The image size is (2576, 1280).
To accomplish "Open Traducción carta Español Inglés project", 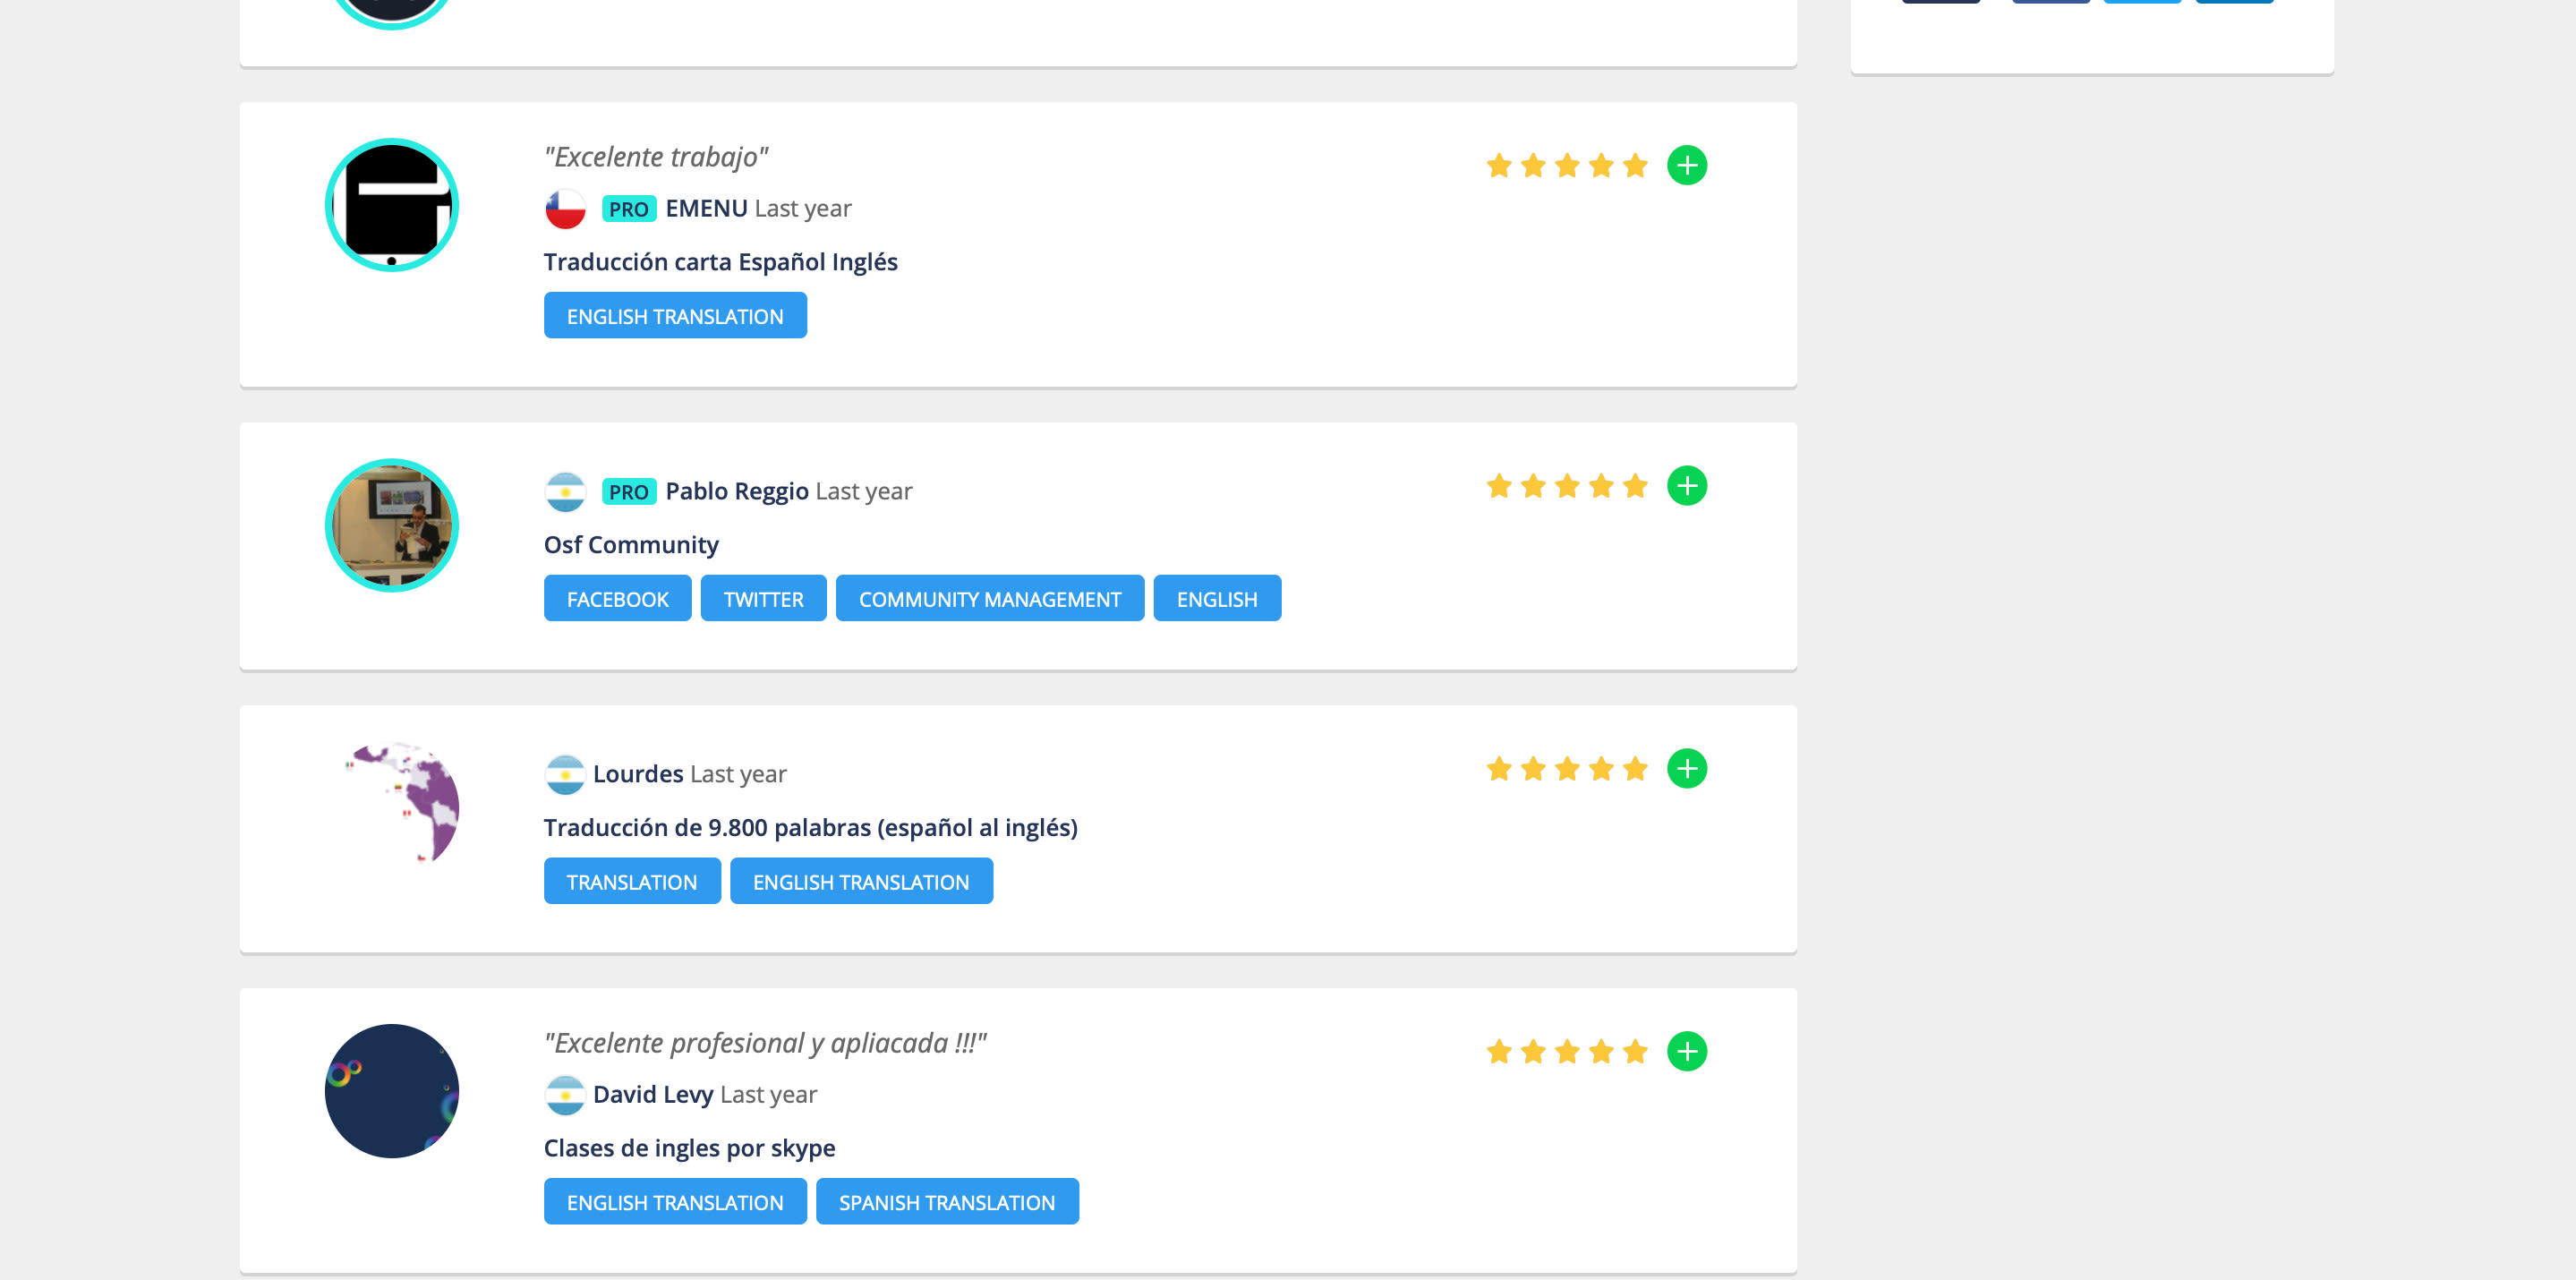I will (x=720, y=262).
